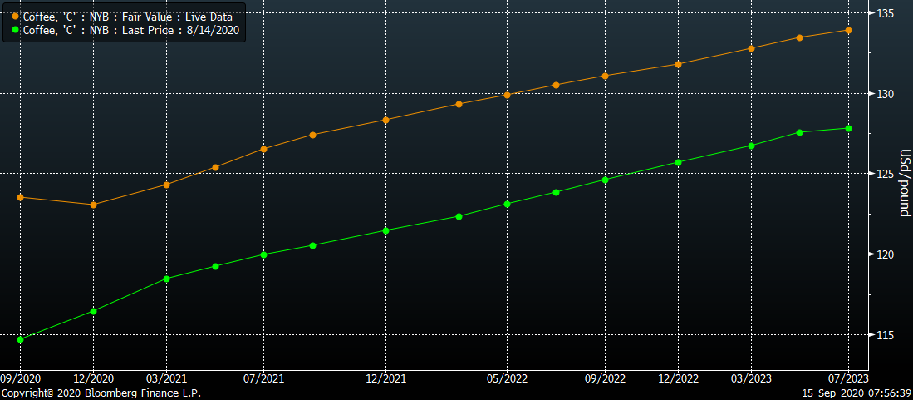Click the orange data point at 03/2023
913x400 pixels.
coord(751,48)
